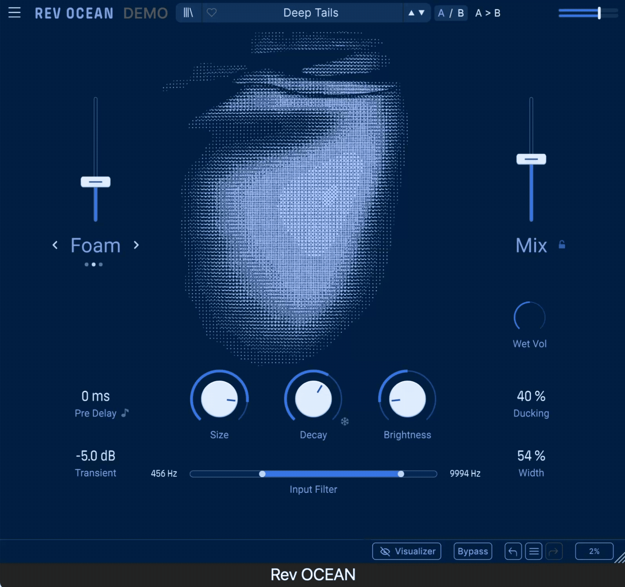
Task: Click the Pre Delay label
Action: [96, 413]
